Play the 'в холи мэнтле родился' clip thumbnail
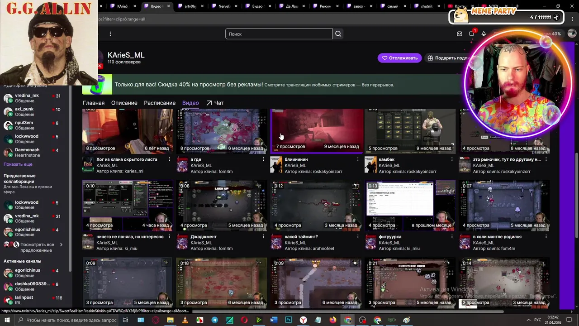This screenshot has height=326, width=579. [x=504, y=205]
